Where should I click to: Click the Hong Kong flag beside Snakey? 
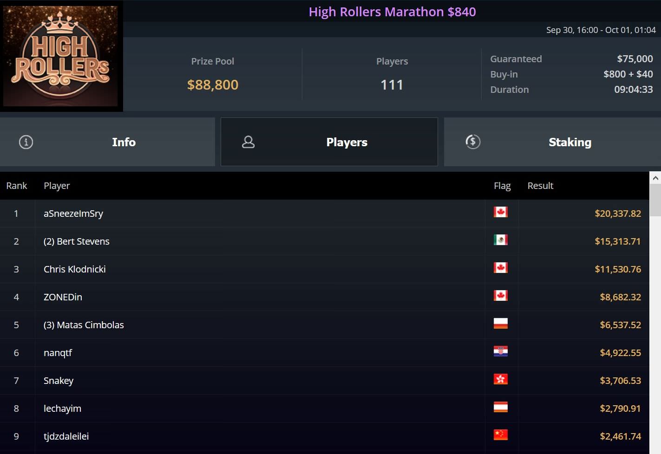pos(500,379)
